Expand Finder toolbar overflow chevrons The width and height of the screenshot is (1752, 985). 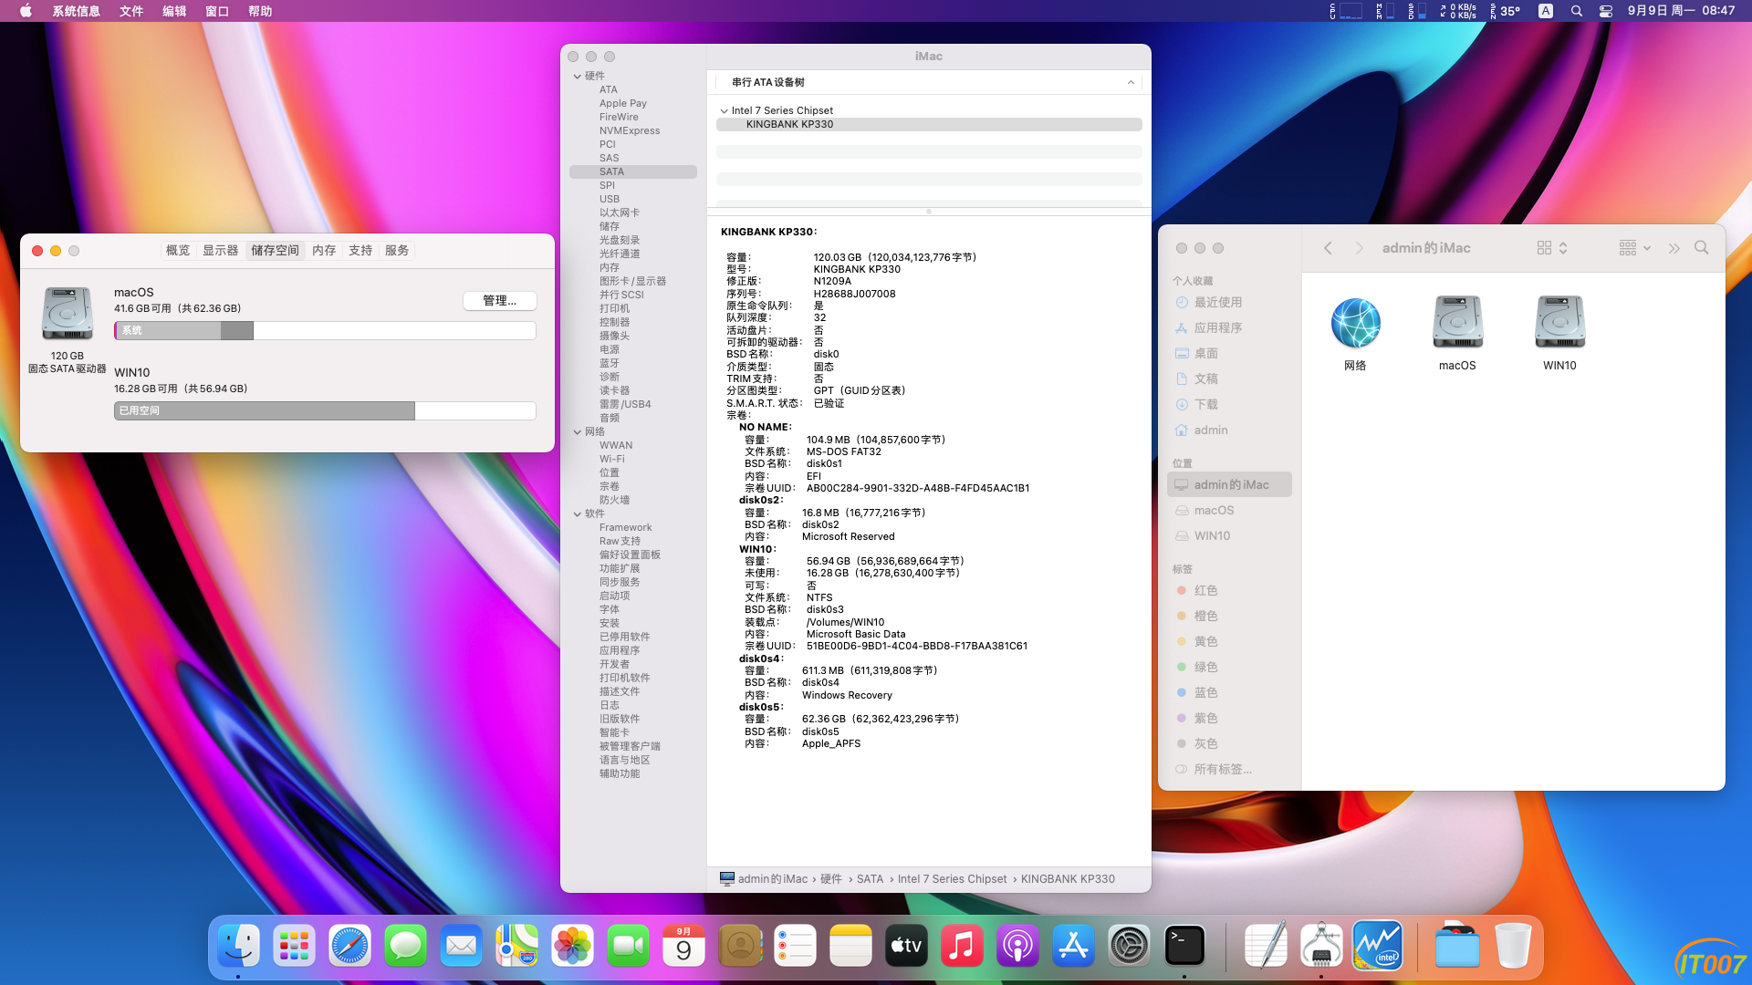[1674, 248]
